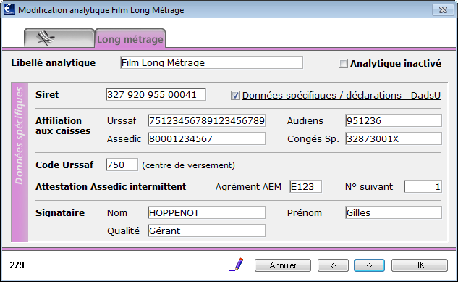The image size is (458, 282).
Task: Click the pencil edit icon
Action: click(x=237, y=265)
